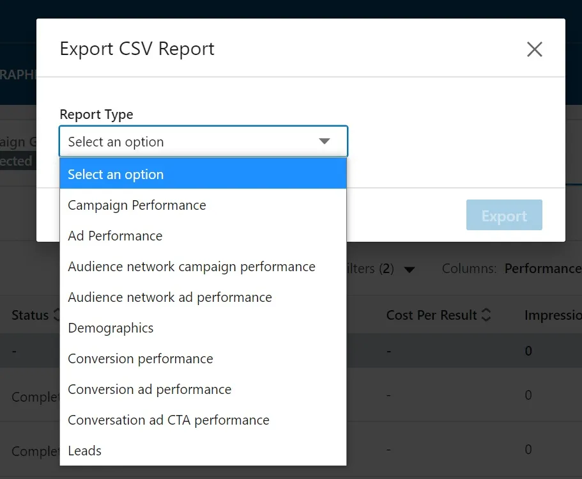Click the Report Type dropdown arrow
The width and height of the screenshot is (582, 479).
(x=325, y=141)
